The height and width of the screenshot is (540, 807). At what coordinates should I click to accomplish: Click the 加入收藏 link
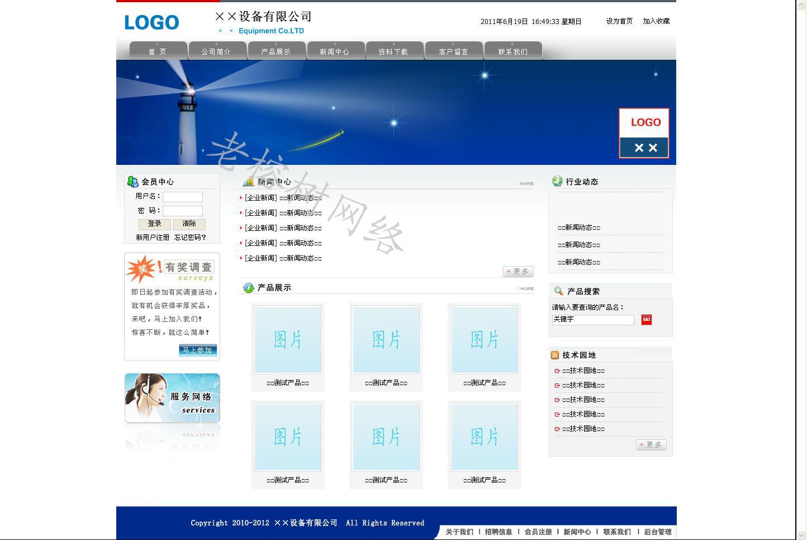(x=656, y=21)
